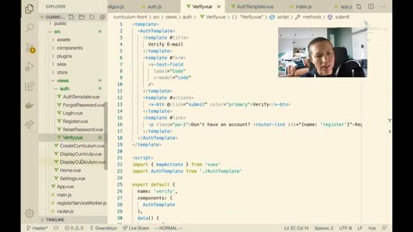
Task: Switch to the mailgun.js tab
Action: click(x=116, y=6)
